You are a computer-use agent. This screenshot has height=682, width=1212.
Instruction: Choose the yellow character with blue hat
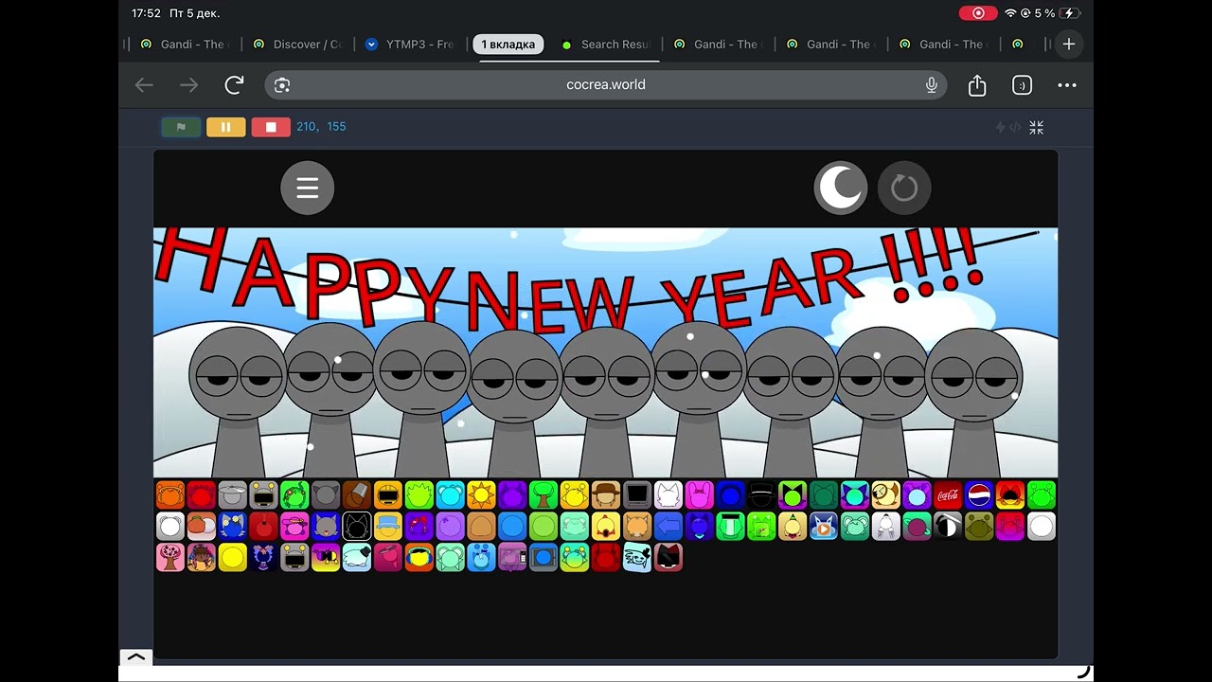click(x=388, y=526)
